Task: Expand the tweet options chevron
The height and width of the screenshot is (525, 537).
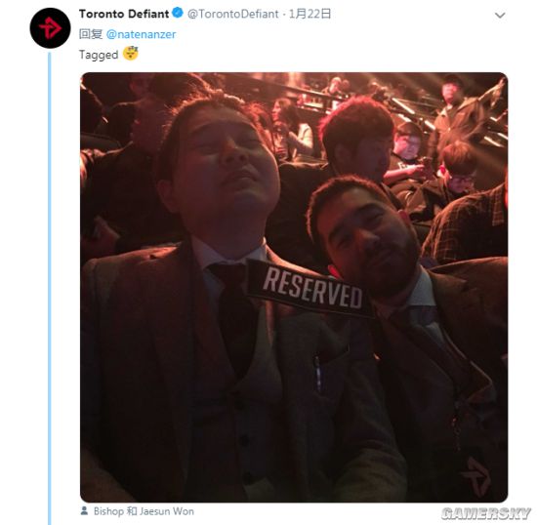Action: pos(500,16)
